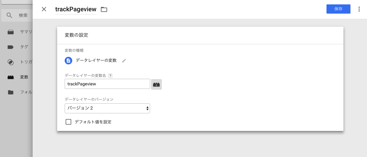
Task: Click the insert-variable brick button
Action: (156, 84)
